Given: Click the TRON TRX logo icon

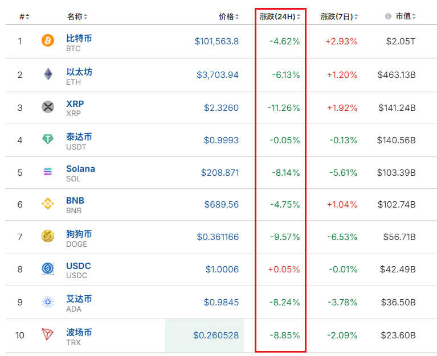Looking at the screenshot, I should click(47, 334).
